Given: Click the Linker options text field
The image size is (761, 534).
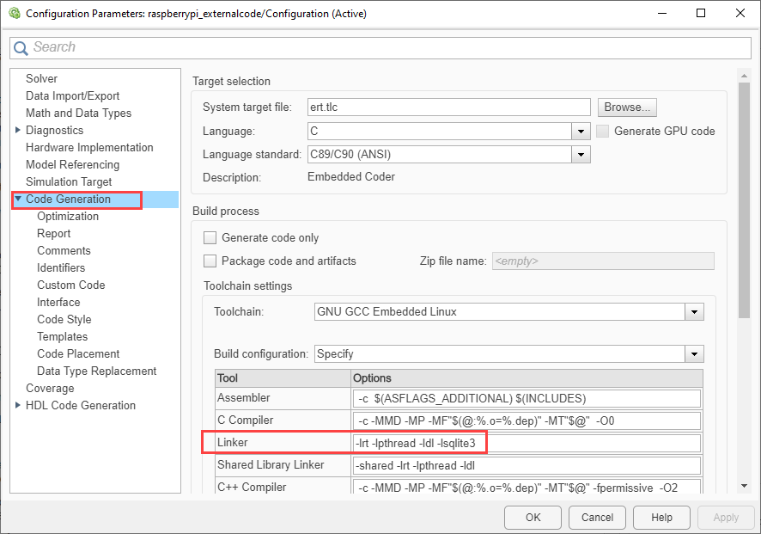Looking at the screenshot, I should point(527,443).
